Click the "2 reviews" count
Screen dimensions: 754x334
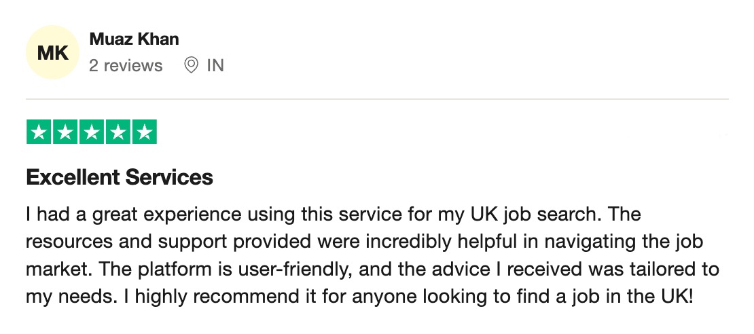tap(126, 65)
